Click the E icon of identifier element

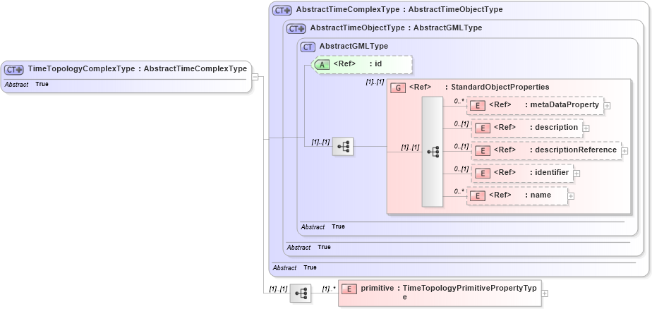[483, 173]
